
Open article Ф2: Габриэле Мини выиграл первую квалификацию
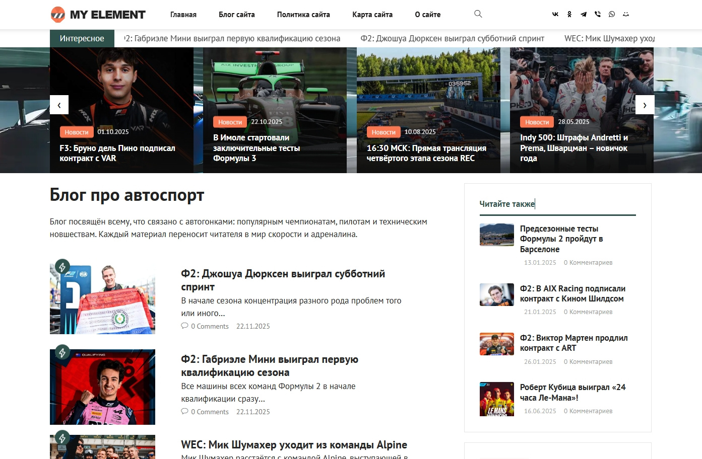tap(270, 366)
